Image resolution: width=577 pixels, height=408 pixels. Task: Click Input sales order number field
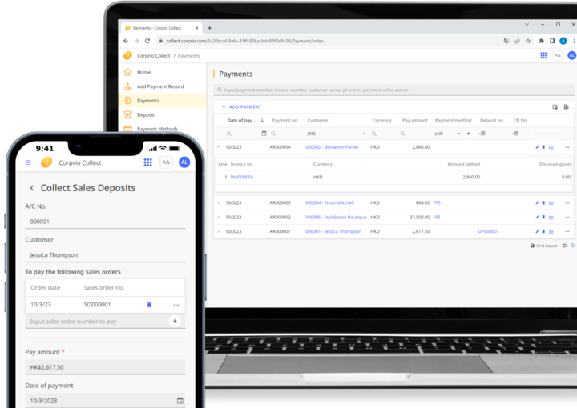tap(97, 322)
